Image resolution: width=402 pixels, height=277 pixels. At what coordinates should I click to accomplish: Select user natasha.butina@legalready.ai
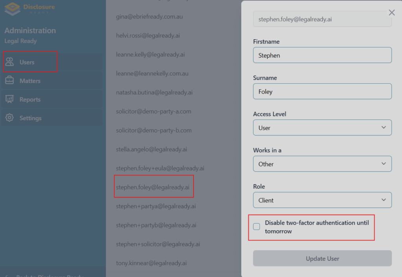[154, 92]
